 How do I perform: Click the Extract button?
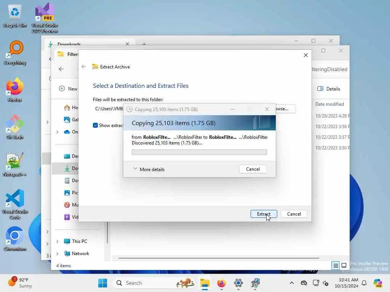pos(264,214)
